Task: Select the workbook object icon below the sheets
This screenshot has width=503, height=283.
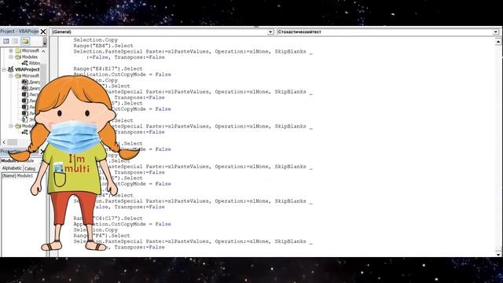Action: (x=24, y=119)
